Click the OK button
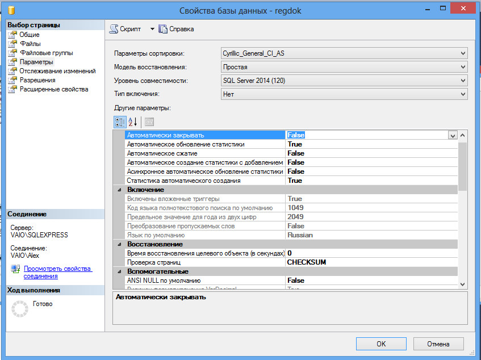Viewport: 481px width, 360px height. click(x=381, y=344)
